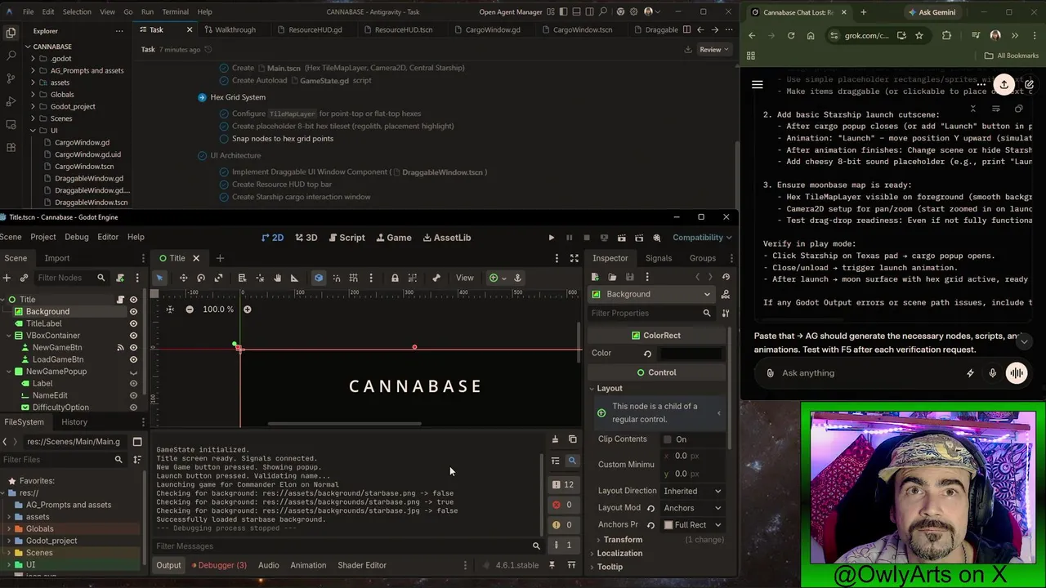The image size is (1046, 588).
Task: Center the view using the viewport center icon
Action: click(x=170, y=310)
